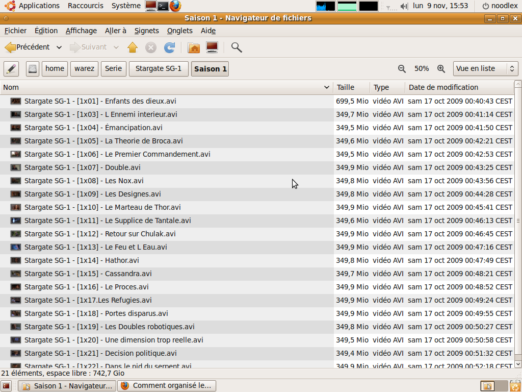
Task: Sort by the Taille column header
Action: [352, 87]
